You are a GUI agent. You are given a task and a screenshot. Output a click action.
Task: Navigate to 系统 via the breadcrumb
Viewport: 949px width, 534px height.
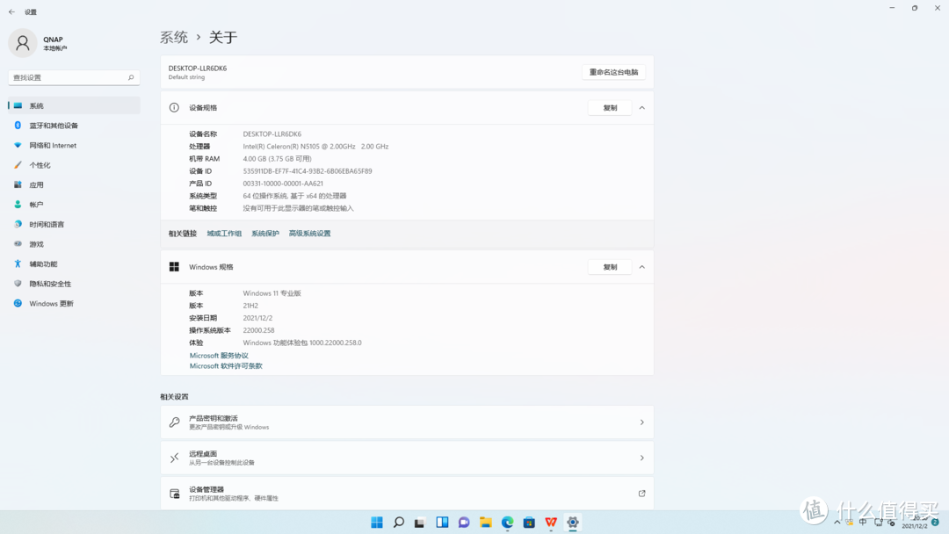(173, 37)
